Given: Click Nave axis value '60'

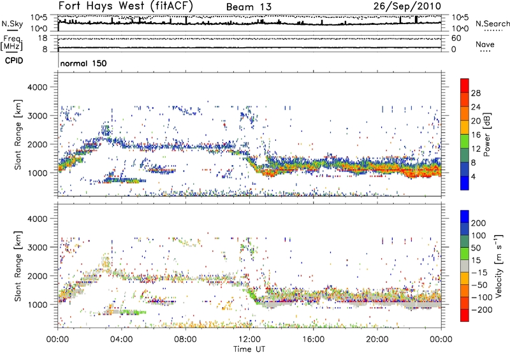Looking at the screenshot, I should pyautogui.click(x=456, y=38).
